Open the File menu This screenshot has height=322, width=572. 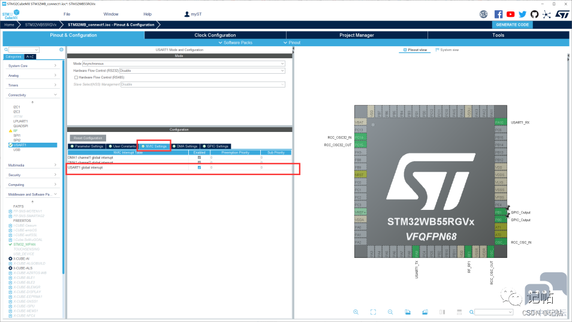click(x=67, y=14)
